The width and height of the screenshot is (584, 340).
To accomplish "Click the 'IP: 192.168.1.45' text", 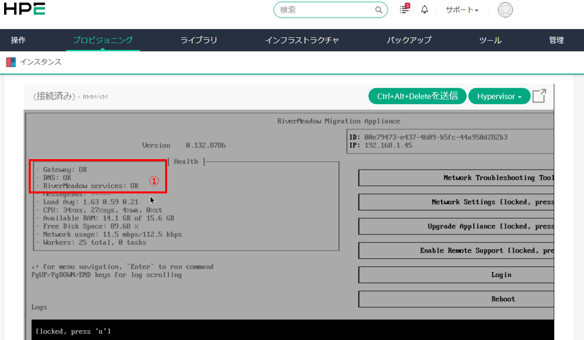I will click(x=381, y=146).
